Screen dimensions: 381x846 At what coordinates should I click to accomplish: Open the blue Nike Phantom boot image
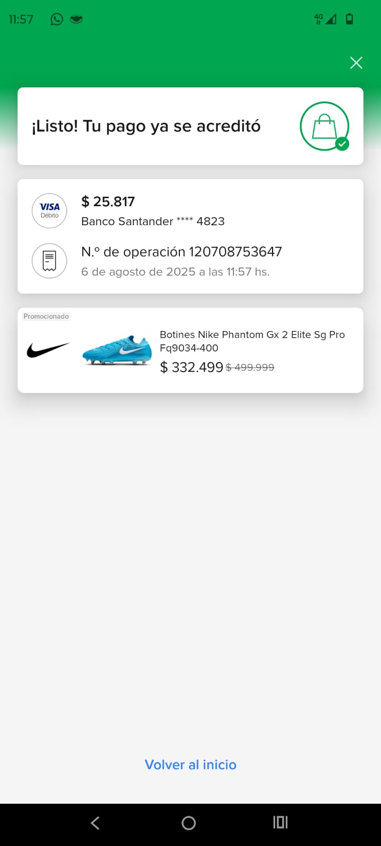[x=117, y=350]
